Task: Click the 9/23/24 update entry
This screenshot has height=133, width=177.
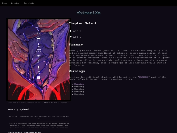Action: [39, 125]
